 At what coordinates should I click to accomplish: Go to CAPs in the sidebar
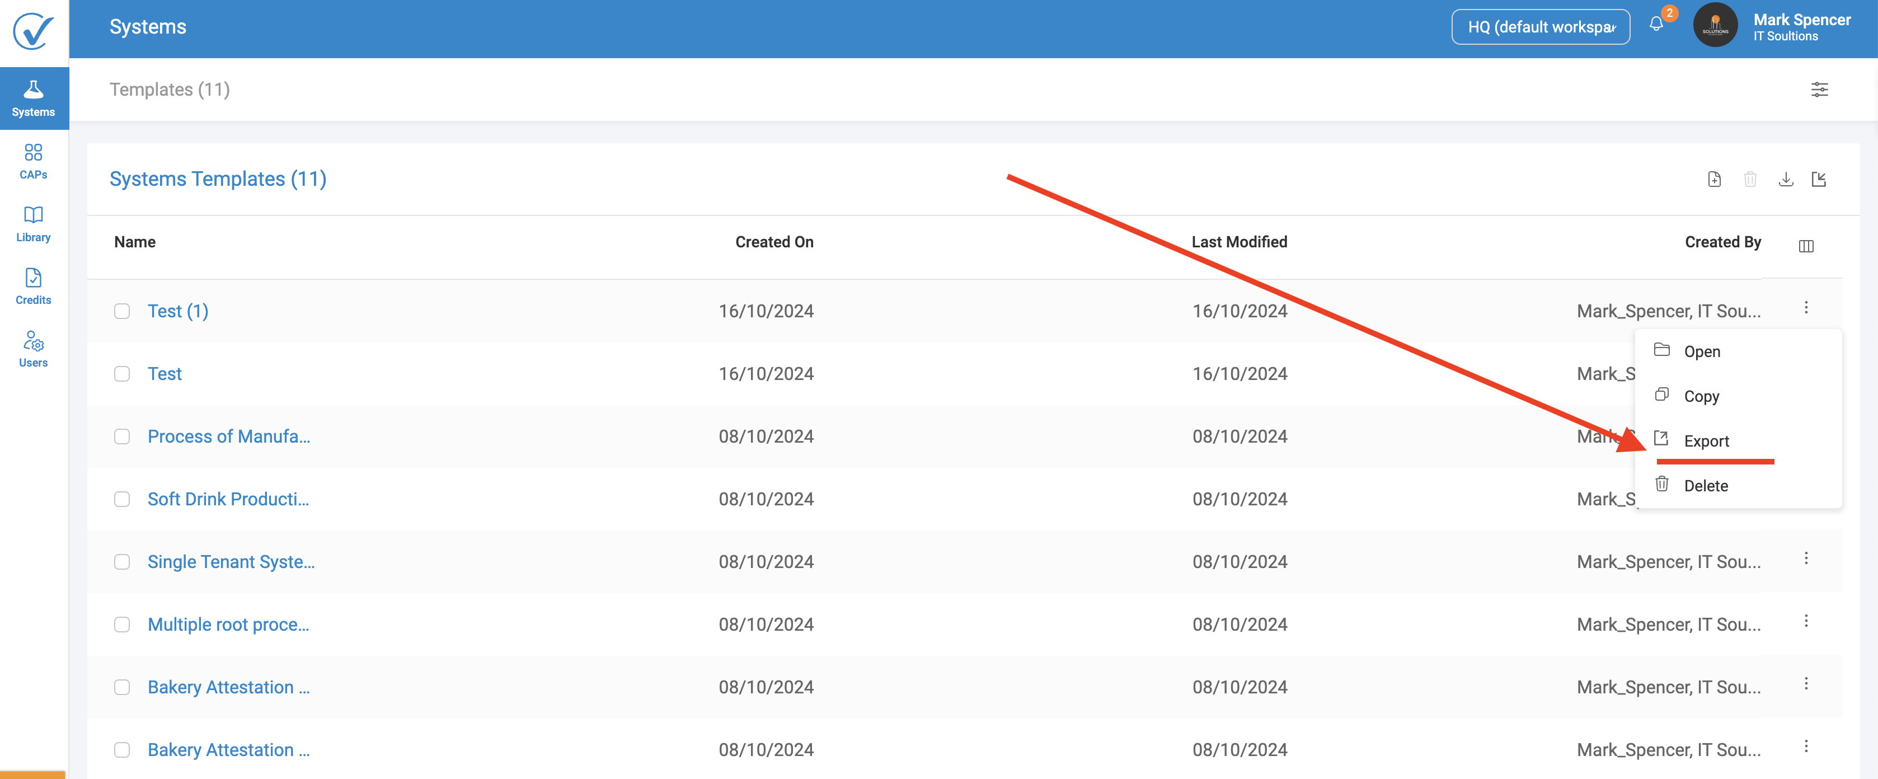pyautogui.click(x=34, y=161)
